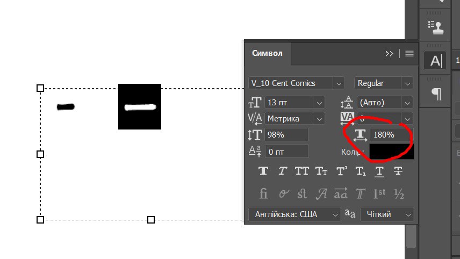Click the font size icon
This screenshot has width=460, height=259.
(255, 102)
